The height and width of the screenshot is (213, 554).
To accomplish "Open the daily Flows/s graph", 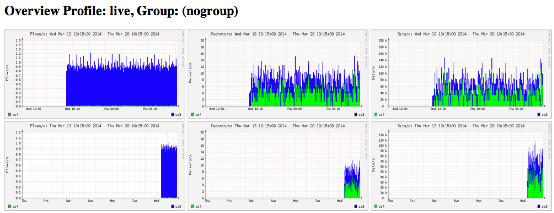I will click(95, 74).
